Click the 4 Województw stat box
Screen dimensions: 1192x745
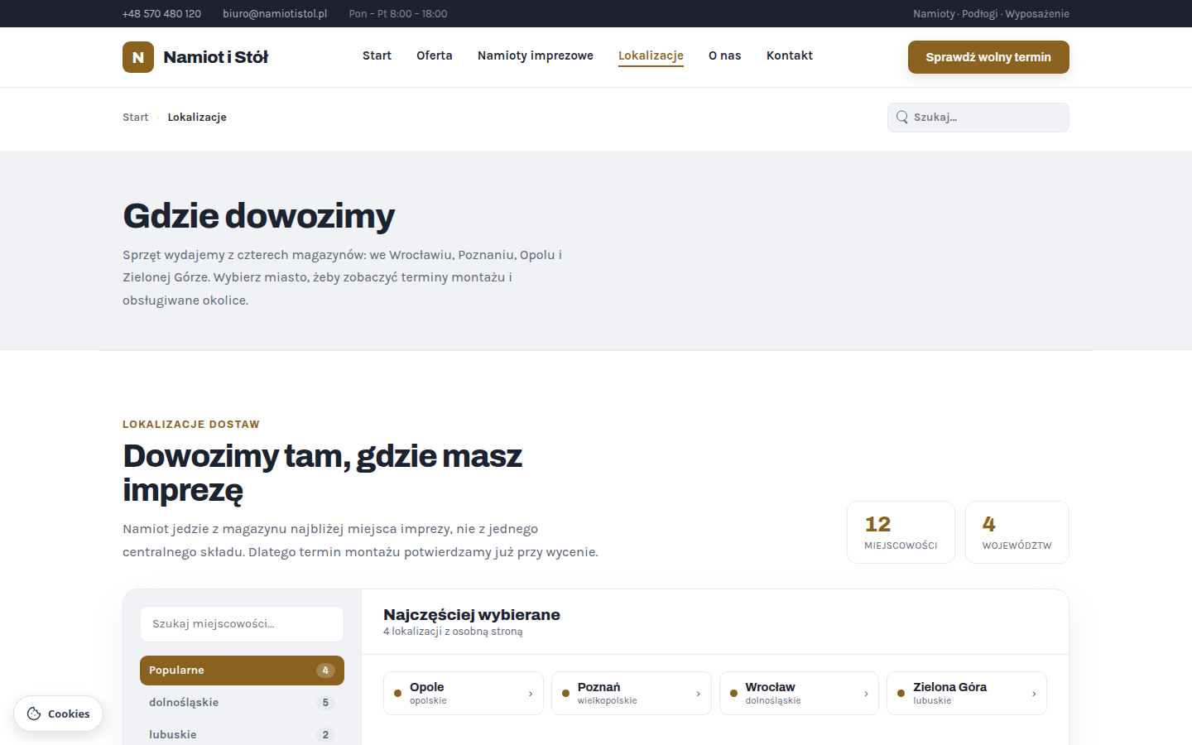click(1017, 532)
